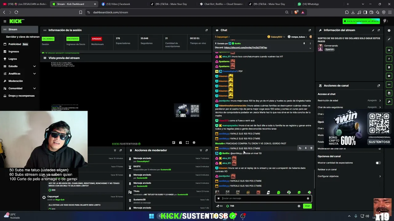
Task: Collapse the pinned BotRix message
Action: (310, 48)
